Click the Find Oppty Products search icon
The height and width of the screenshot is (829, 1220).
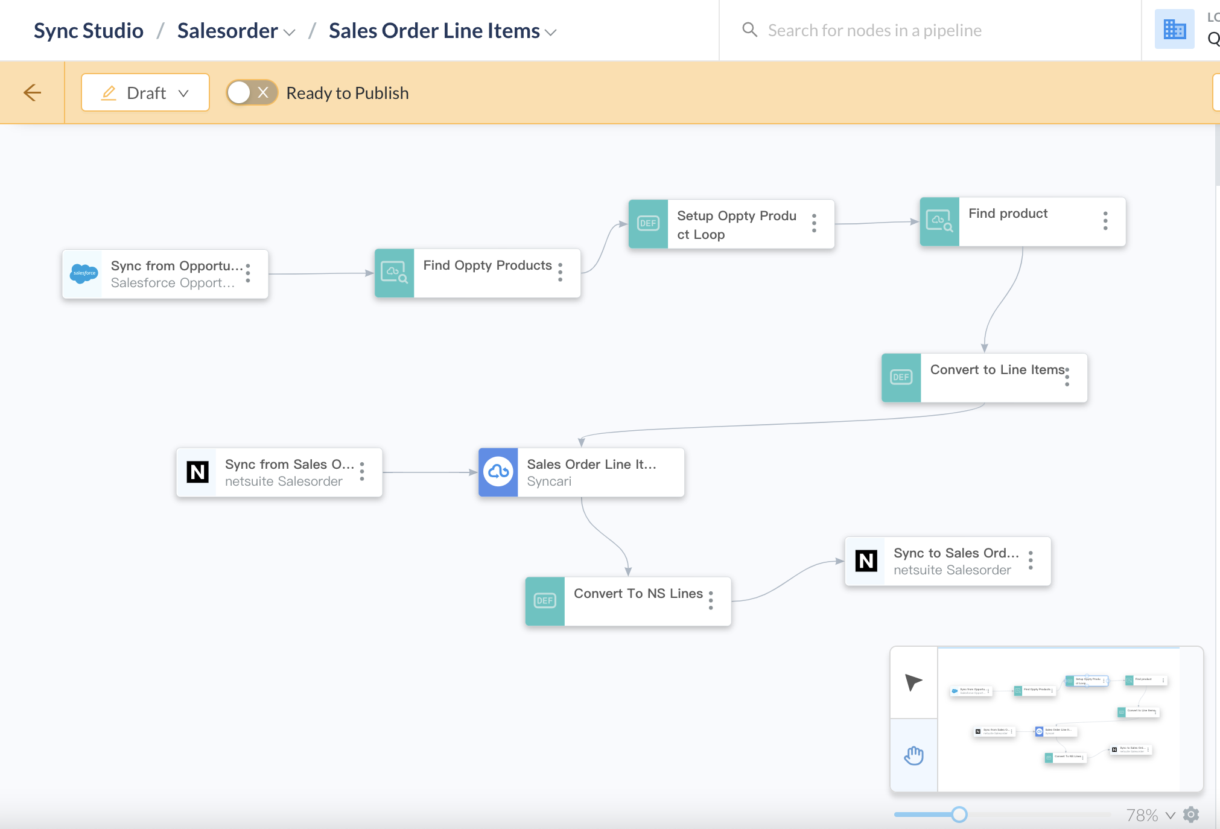395,273
